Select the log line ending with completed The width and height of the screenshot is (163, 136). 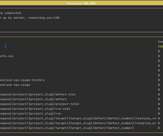click(10, 13)
